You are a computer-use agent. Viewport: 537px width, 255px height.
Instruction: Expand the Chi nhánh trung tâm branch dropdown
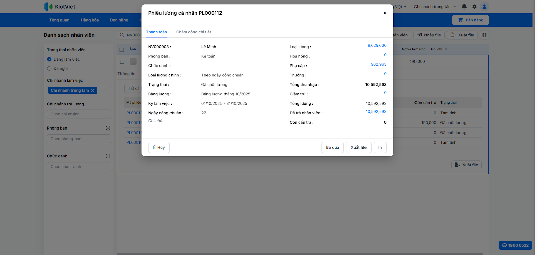coord(435,7)
